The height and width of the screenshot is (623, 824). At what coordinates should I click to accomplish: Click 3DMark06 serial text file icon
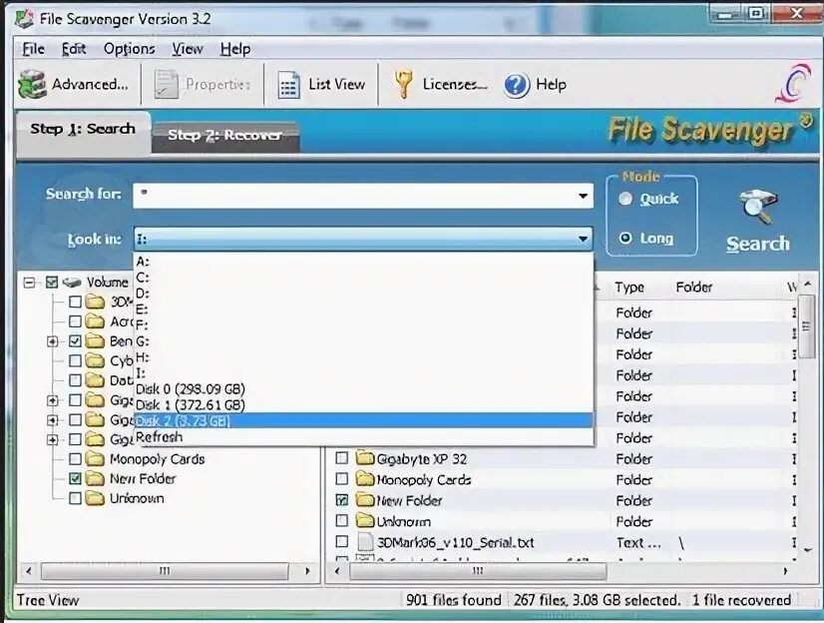pyautogui.click(x=365, y=542)
